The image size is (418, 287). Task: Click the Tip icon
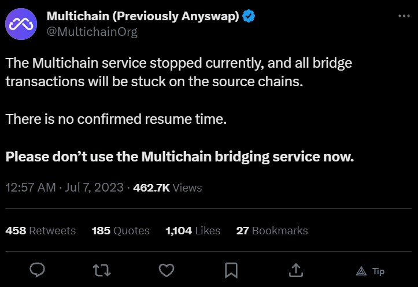(x=370, y=271)
